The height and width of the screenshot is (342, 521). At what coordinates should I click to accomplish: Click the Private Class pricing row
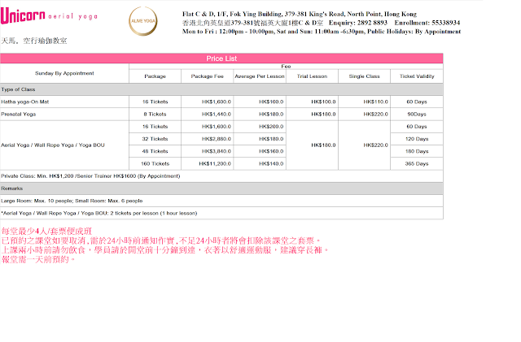[x=221, y=176]
